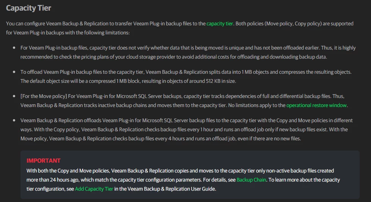This screenshot has width=371, height=202.
Task: Visit the "Add Capacity Tier" link
Action: pyautogui.click(x=94, y=189)
